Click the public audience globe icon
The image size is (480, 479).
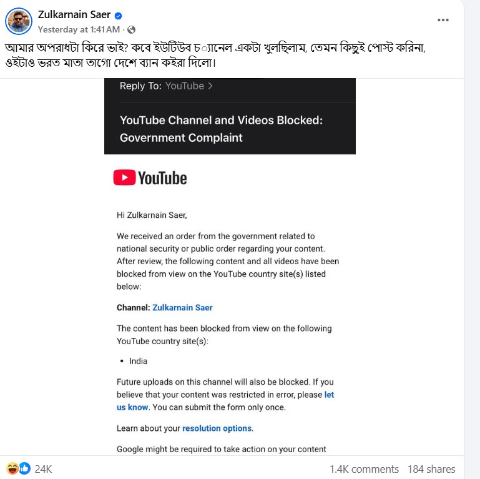132,29
